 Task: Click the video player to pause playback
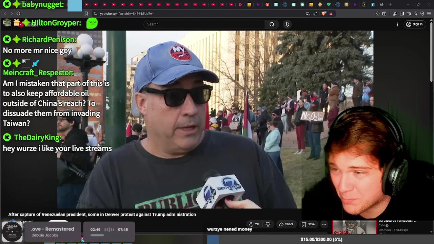(215, 119)
